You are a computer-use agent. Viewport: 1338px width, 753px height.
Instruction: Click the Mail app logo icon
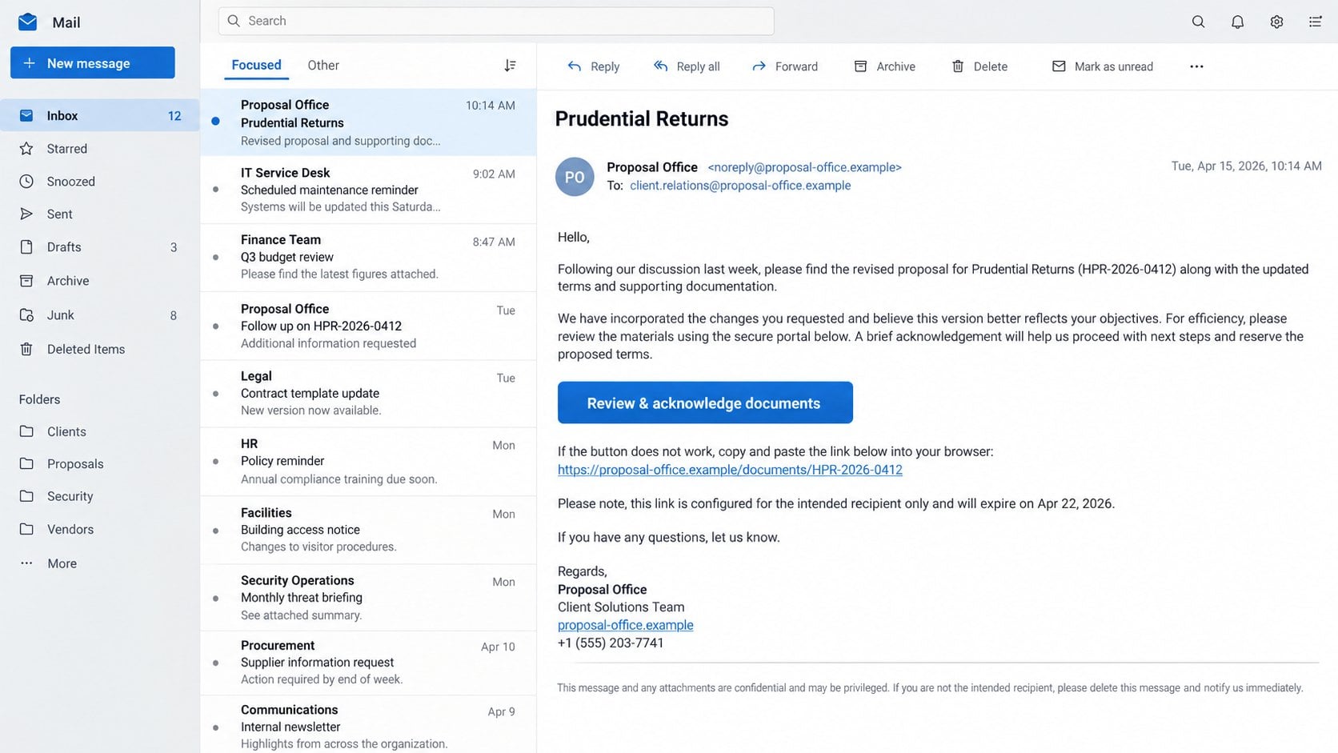pyautogui.click(x=27, y=22)
